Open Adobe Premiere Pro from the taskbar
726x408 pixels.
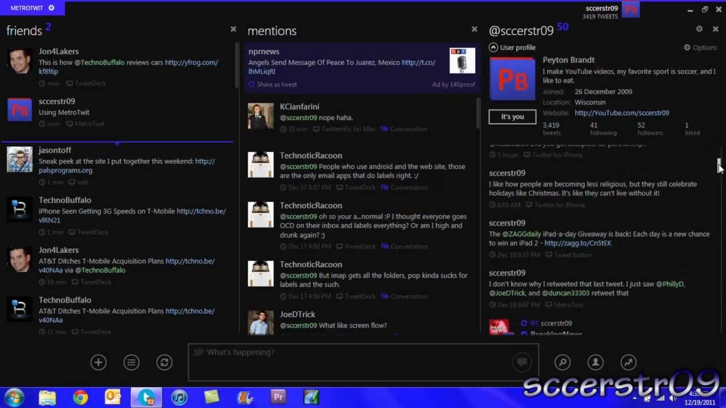278,397
